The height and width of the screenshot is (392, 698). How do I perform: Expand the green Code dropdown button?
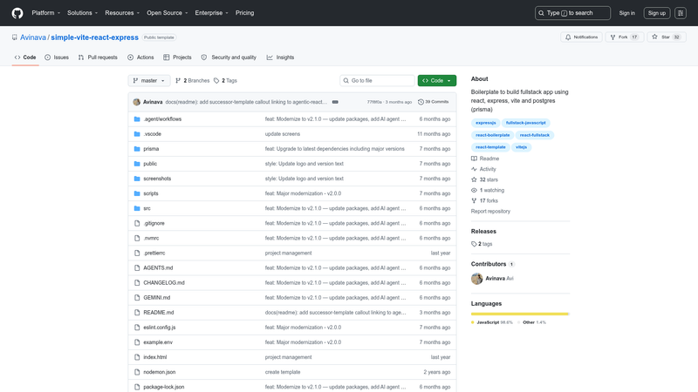point(437,80)
